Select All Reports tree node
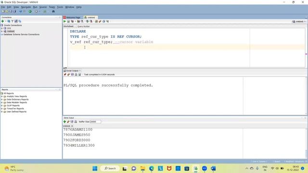 (9, 93)
